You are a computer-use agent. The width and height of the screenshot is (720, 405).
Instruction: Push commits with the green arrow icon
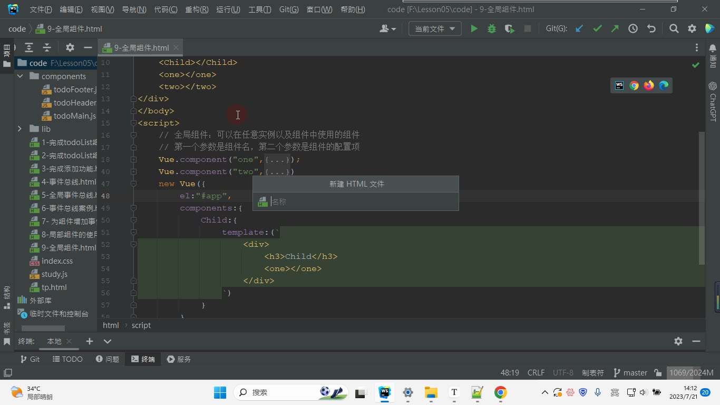pos(615,29)
